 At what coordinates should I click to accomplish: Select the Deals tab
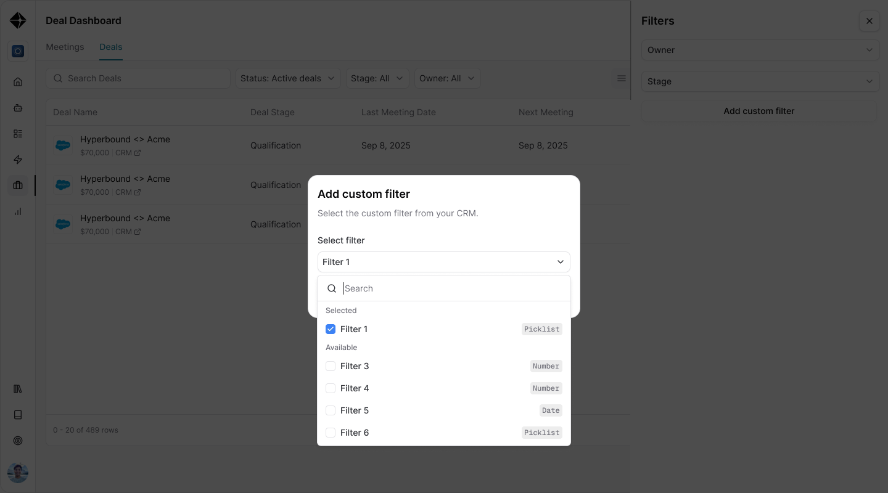tap(111, 47)
